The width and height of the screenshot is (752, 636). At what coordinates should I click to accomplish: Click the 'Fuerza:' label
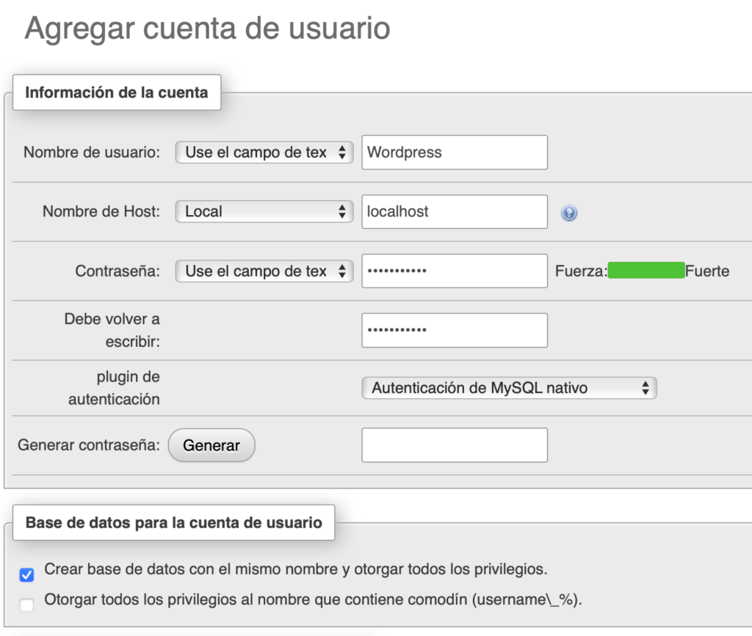582,271
